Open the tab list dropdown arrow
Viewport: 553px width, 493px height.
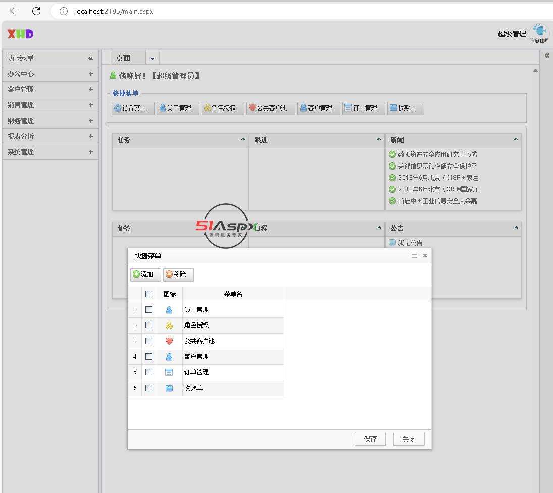pyautogui.click(x=152, y=59)
